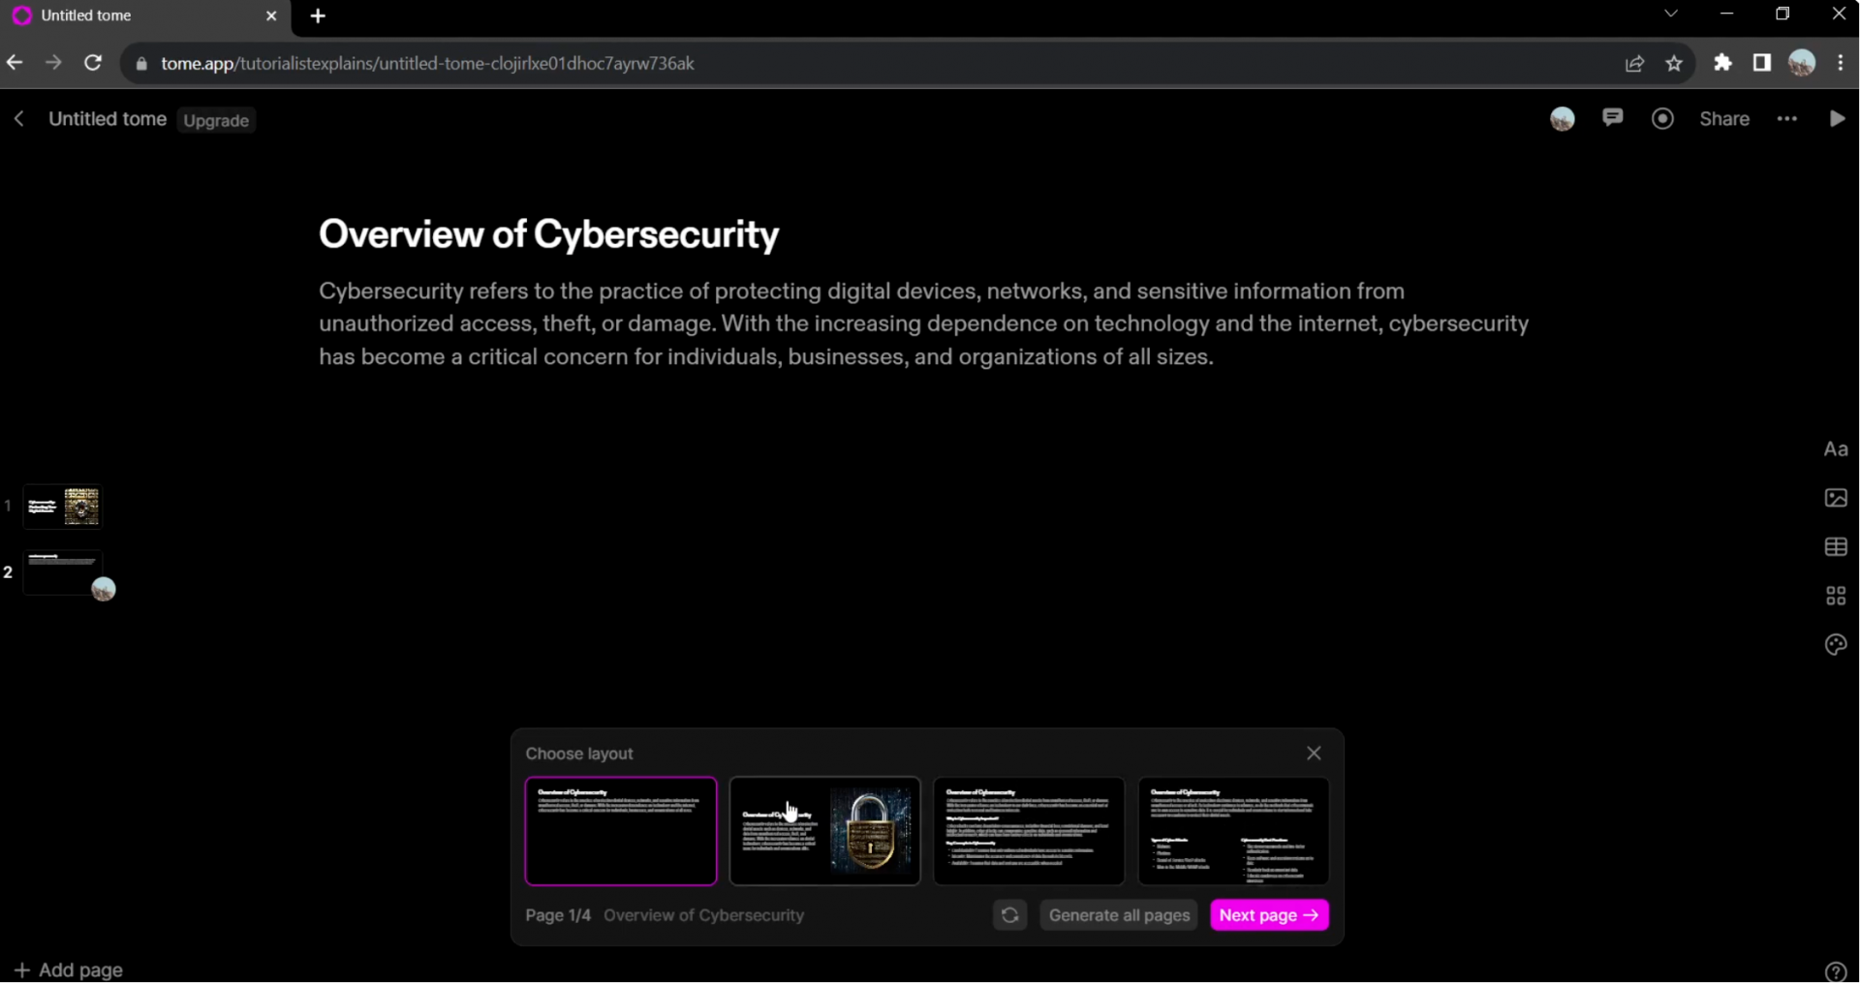This screenshot has width=1860, height=983.
Task: Open the image tile tool
Action: click(1835, 498)
